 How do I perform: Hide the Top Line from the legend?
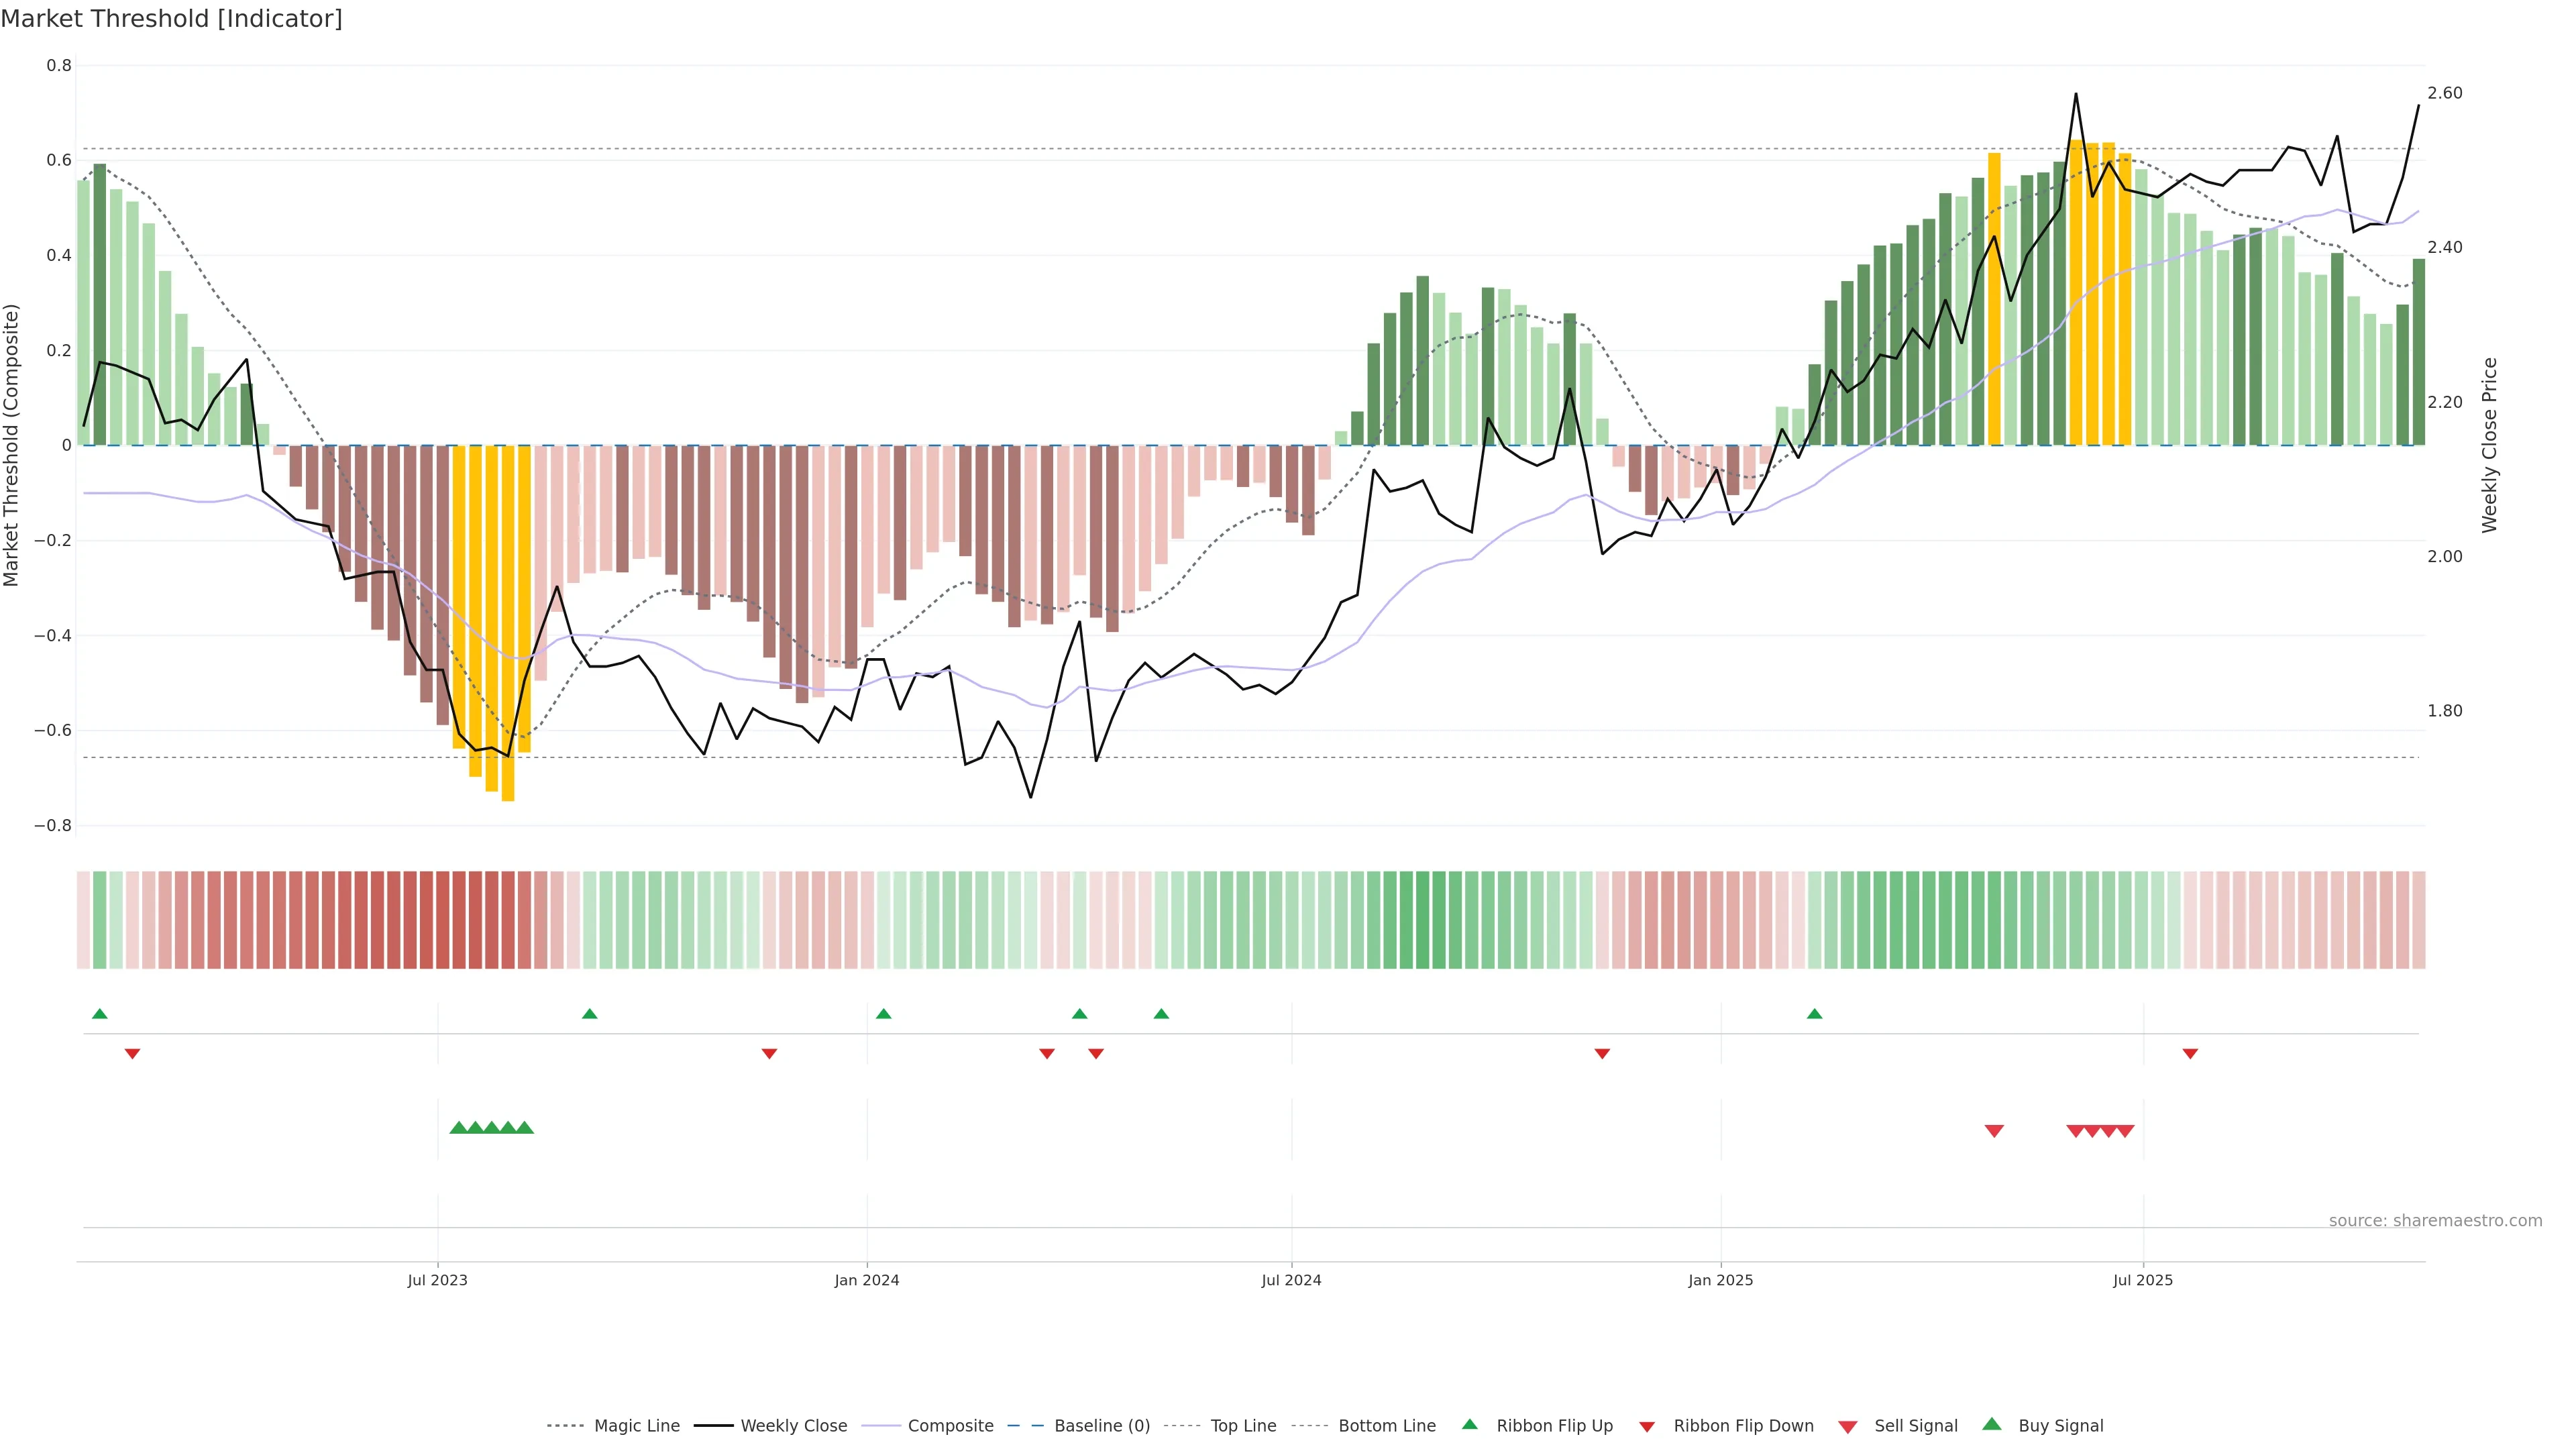[x=1243, y=1426]
